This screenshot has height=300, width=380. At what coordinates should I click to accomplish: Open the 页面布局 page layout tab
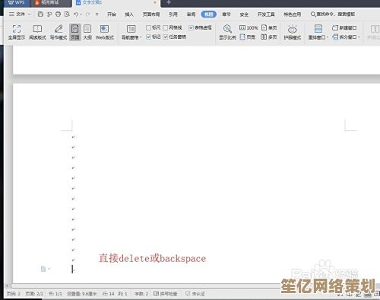tap(151, 14)
